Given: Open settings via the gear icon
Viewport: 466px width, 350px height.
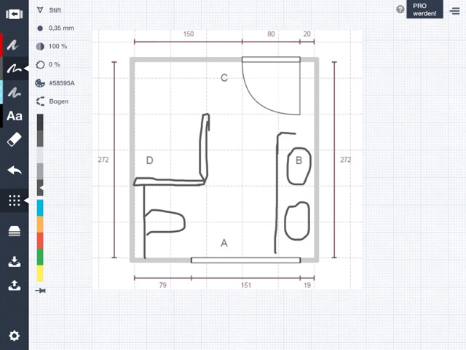Looking at the screenshot, I should pyautogui.click(x=14, y=335).
